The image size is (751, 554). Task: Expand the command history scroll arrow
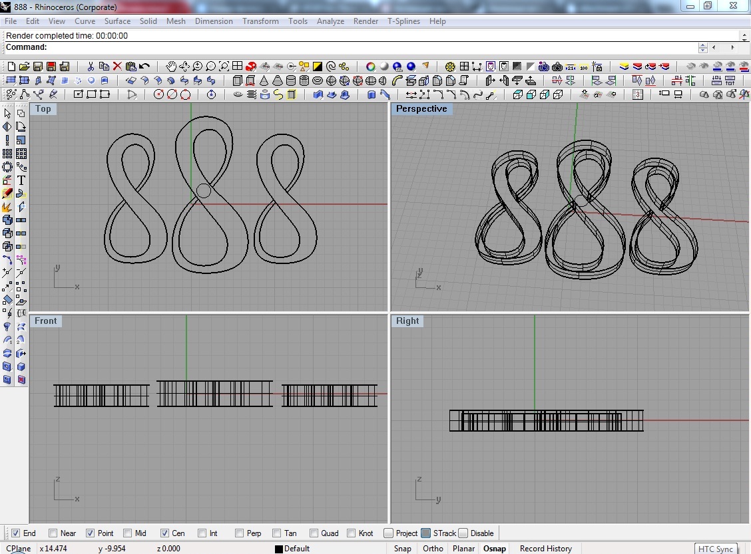click(x=744, y=36)
